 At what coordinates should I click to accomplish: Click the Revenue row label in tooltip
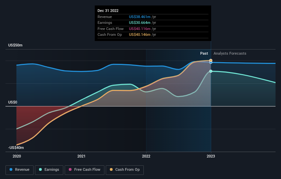pyautogui.click(x=105, y=17)
